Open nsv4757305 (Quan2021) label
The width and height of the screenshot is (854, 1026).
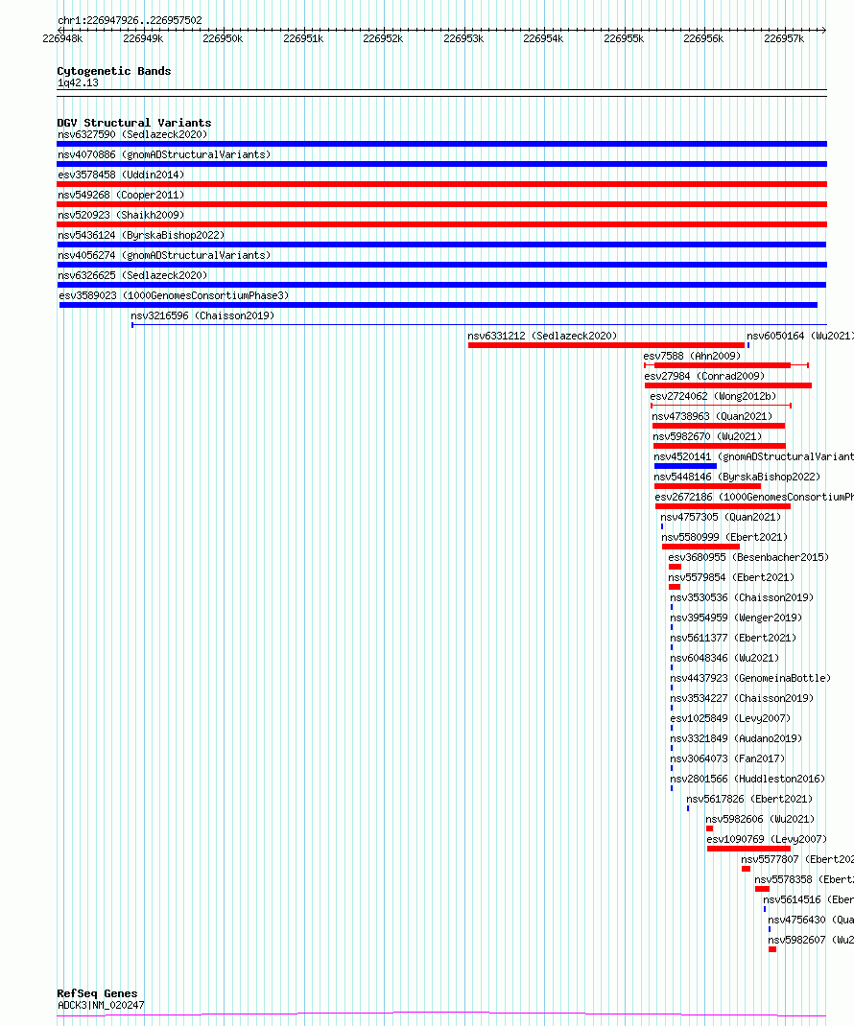721,518
